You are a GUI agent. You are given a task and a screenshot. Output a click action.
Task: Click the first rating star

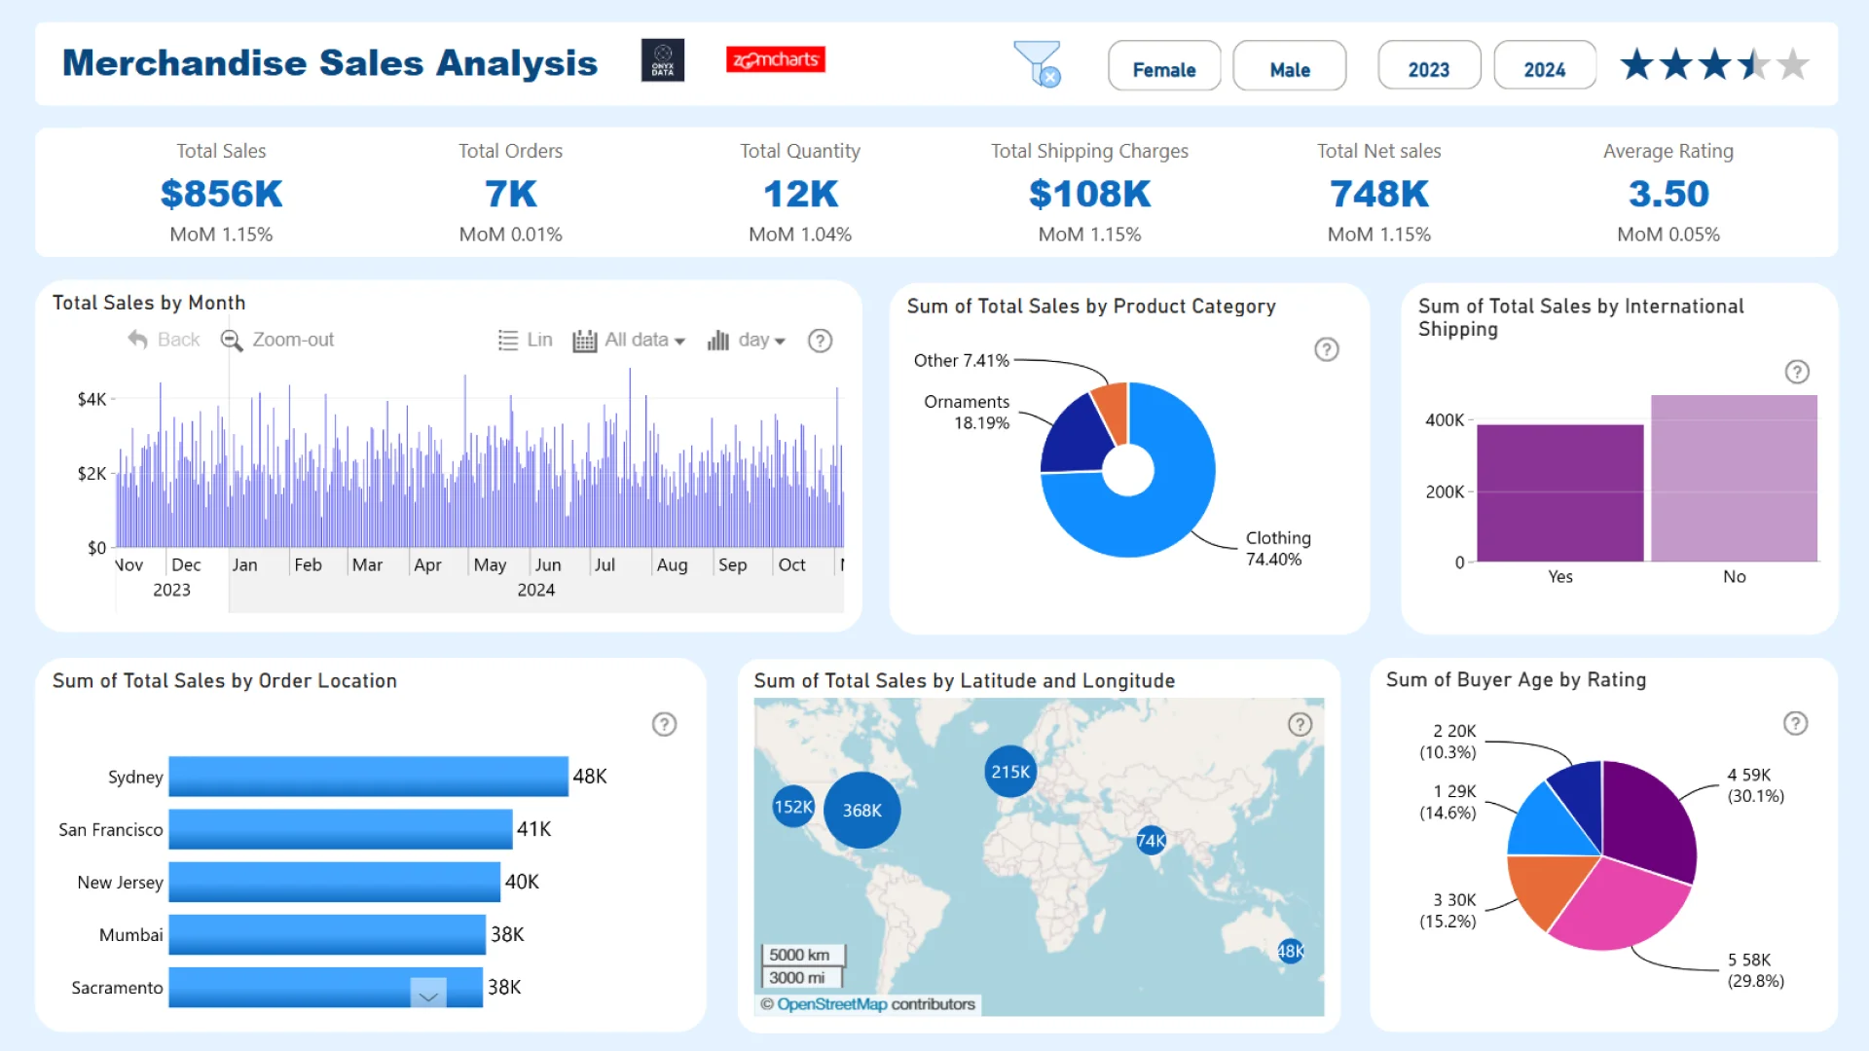click(x=1637, y=65)
